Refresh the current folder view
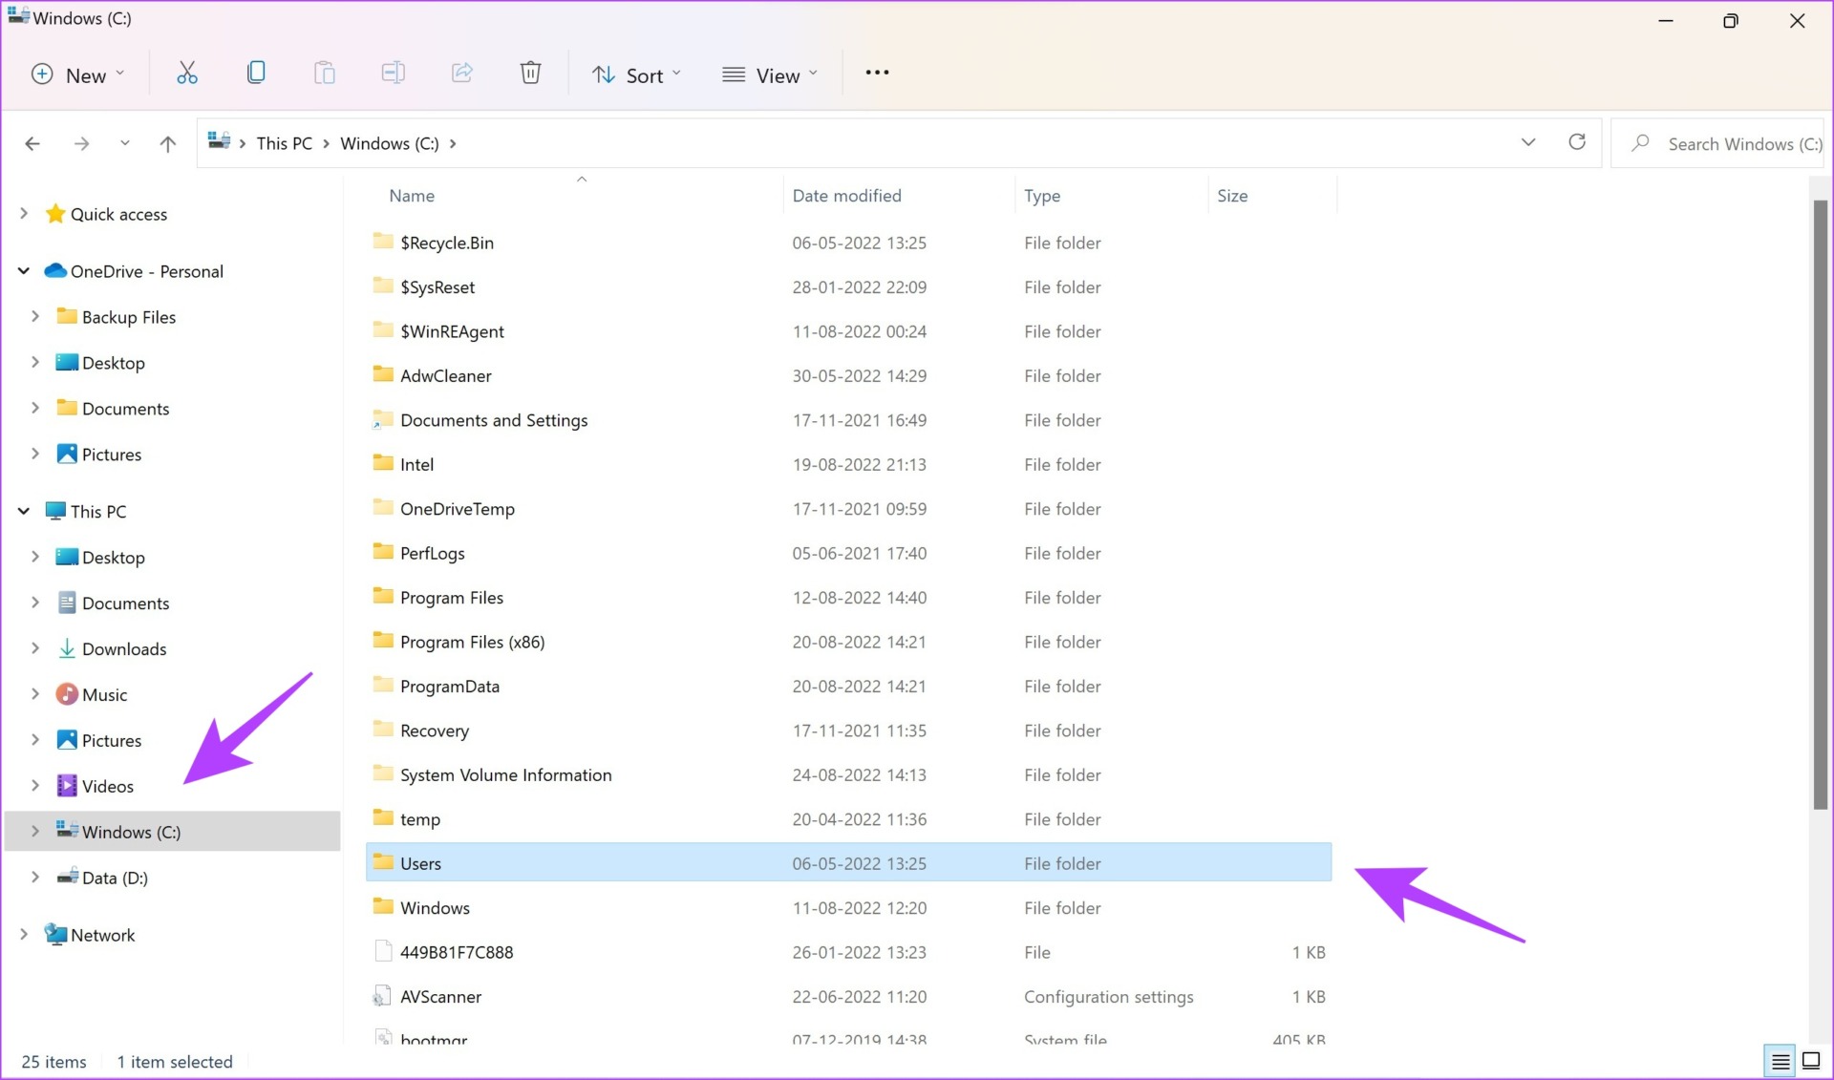The image size is (1834, 1080). (x=1577, y=142)
